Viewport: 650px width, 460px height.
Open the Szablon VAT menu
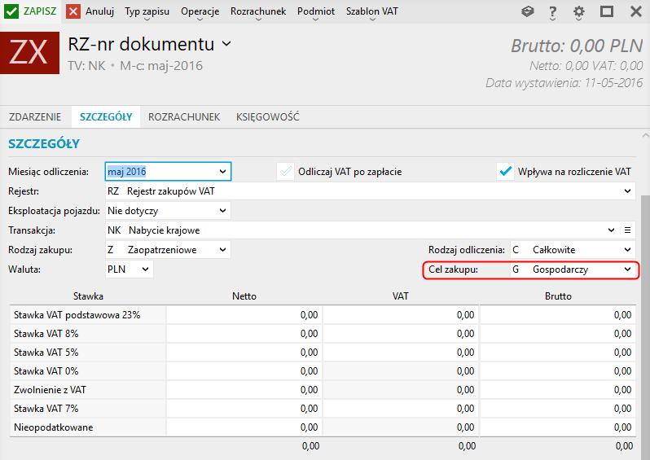[372, 11]
